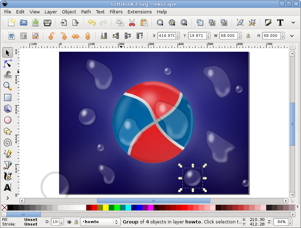Select the Bezier pen tool
301x228 pixels.
pyautogui.click(x=8, y=165)
